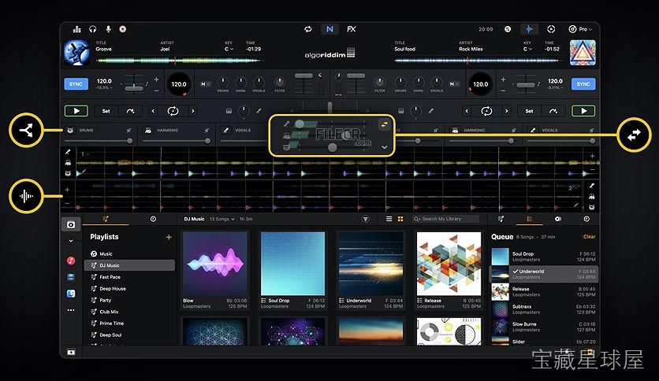Show more sources with the ellipsis icon
The width and height of the screenshot is (659, 381).
[x=71, y=310]
